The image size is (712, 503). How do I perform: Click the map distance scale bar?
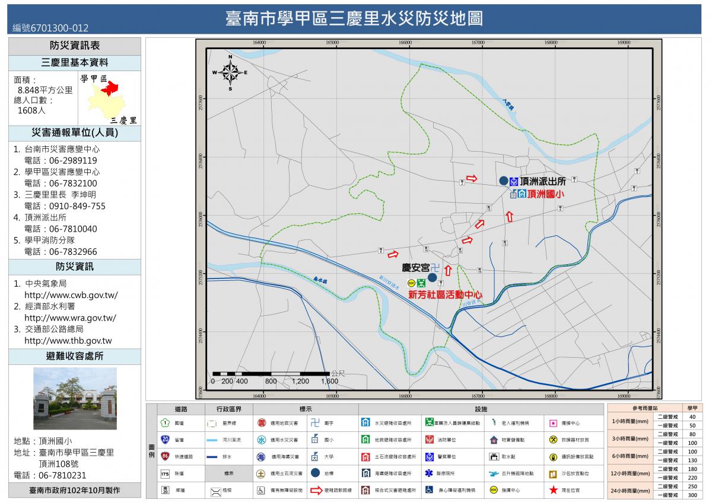click(271, 373)
